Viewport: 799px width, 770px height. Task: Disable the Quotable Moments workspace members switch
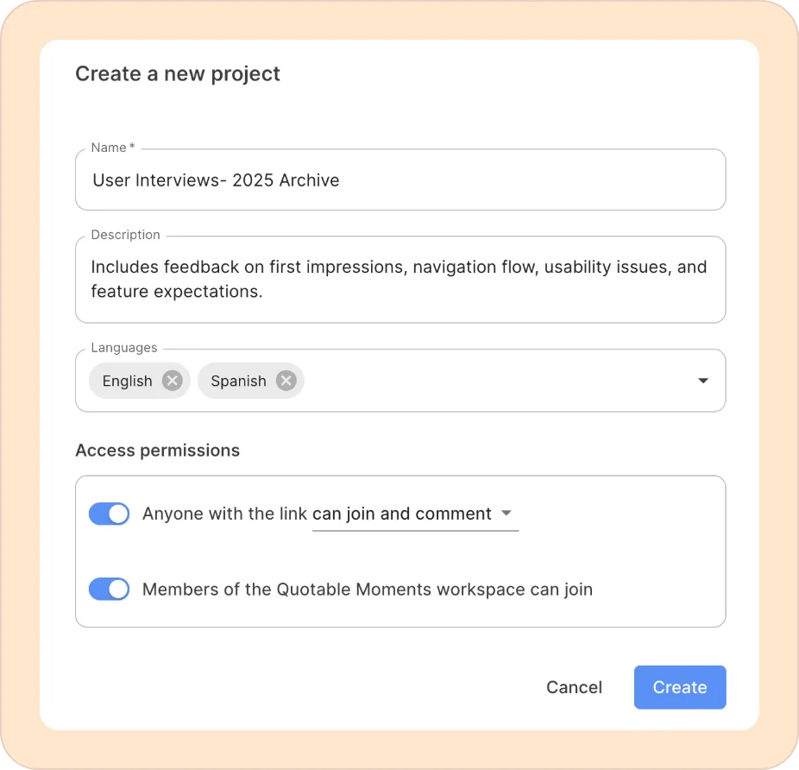(110, 590)
